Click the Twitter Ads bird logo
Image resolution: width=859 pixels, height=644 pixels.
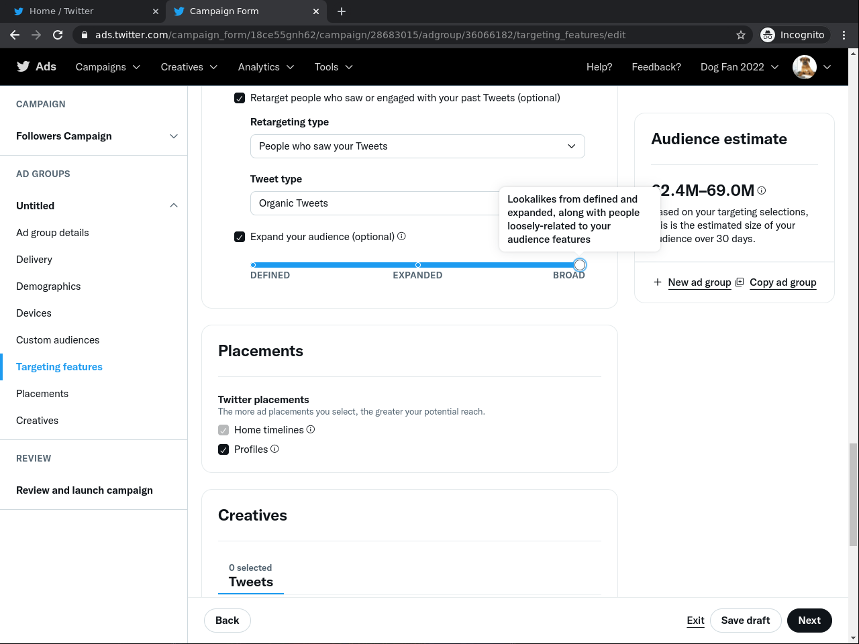pos(23,66)
